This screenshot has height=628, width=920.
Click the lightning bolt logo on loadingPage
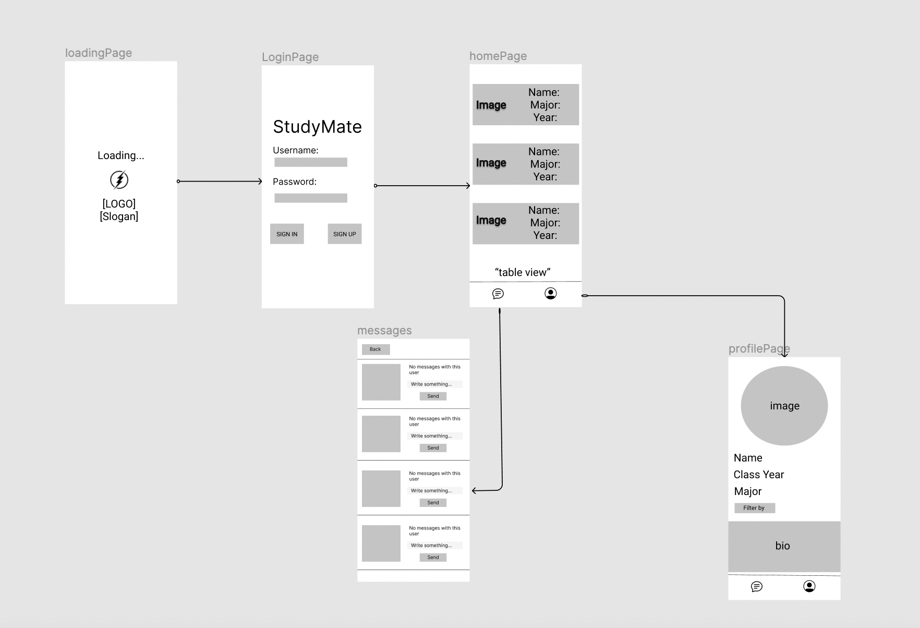point(119,180)
